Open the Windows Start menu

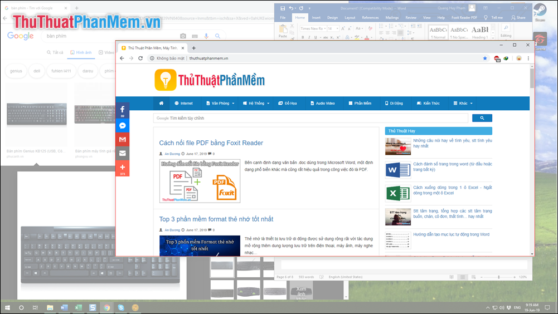coord(7,307)
